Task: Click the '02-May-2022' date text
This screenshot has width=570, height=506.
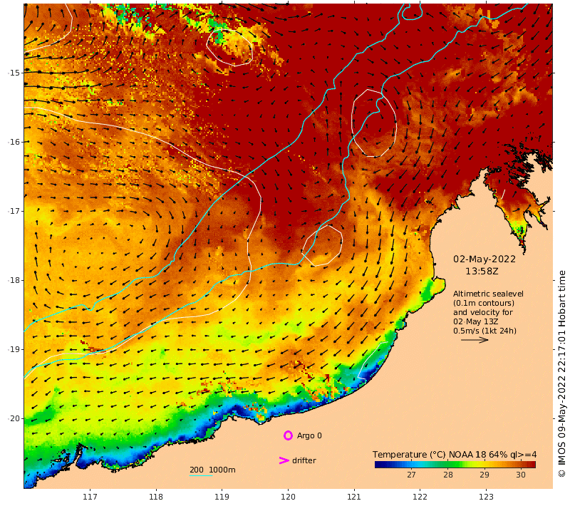Action: [x=484, y=259]
